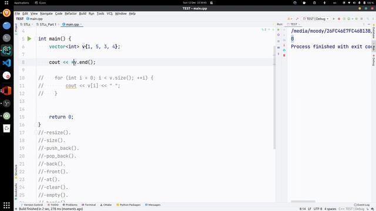Select the TEST tab in Run panel
This screenshot has height=211, width=376.
click(294, 24)
